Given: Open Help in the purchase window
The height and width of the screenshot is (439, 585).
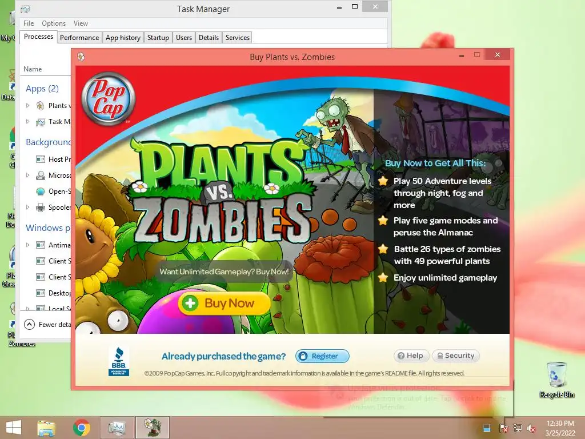Looking at the screenshot, I should [x=411, y=356].
